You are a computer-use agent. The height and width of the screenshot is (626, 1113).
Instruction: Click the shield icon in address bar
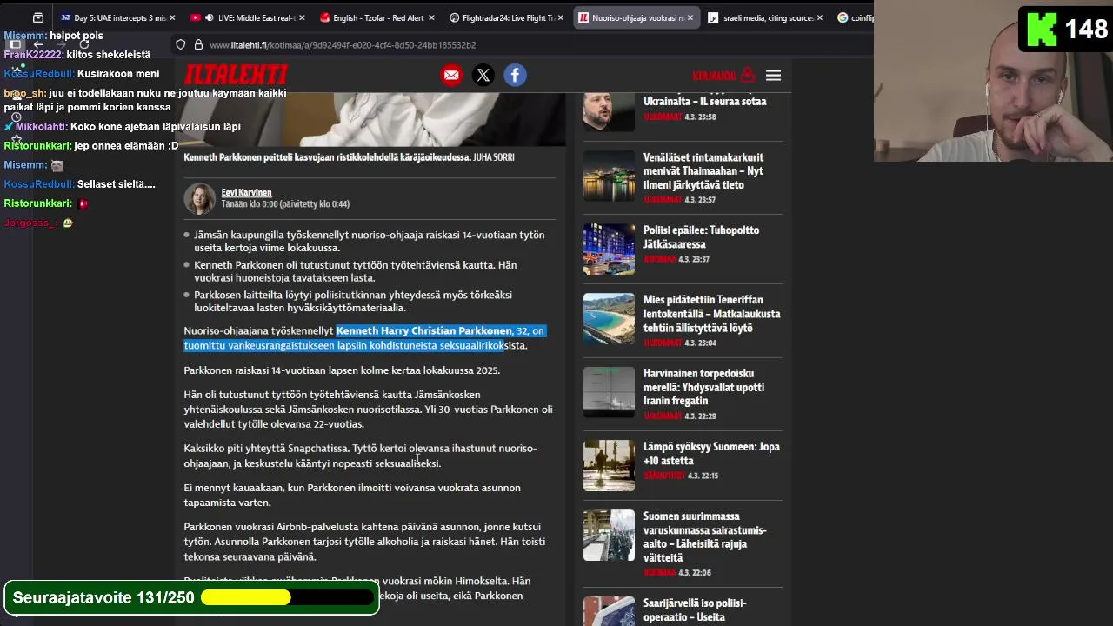[180, 44]
